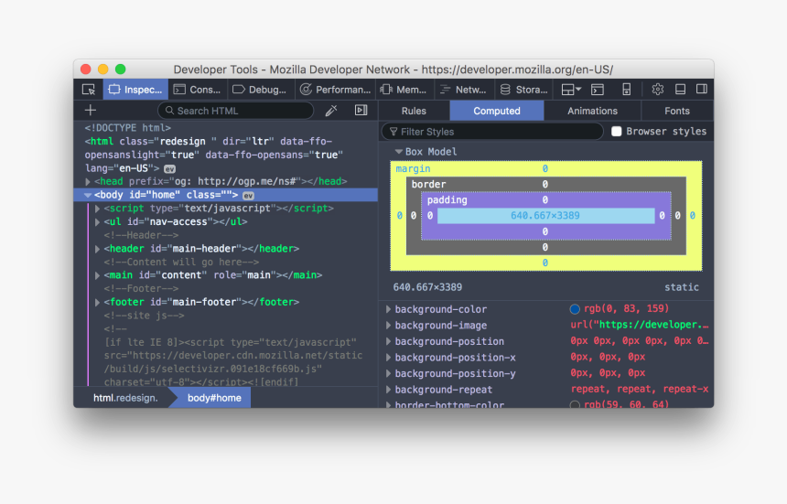This screenshot has height=504, width=787.
Task: Click body#home breadcrumb
Action: coord(214,398)
